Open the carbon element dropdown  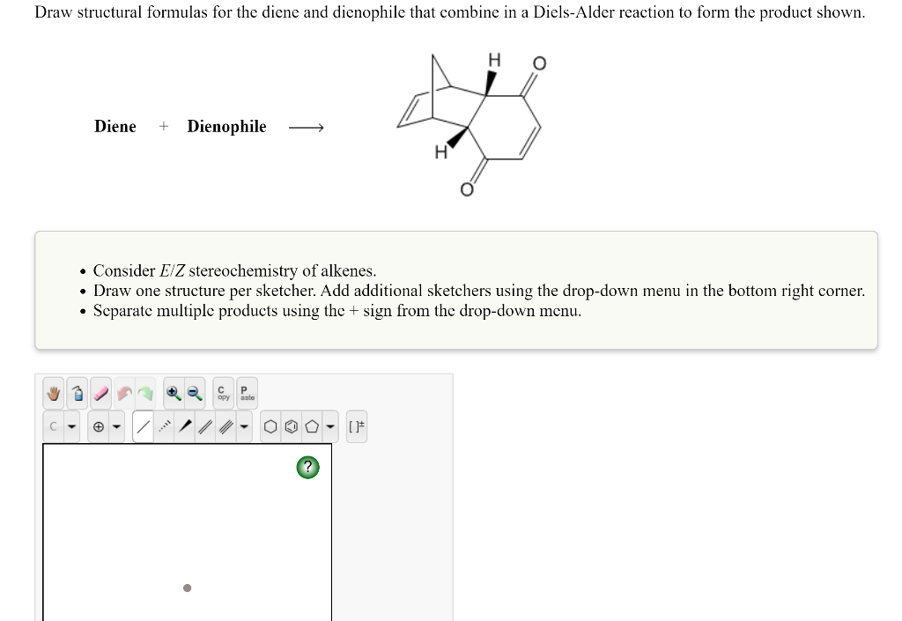pos(71,426)
